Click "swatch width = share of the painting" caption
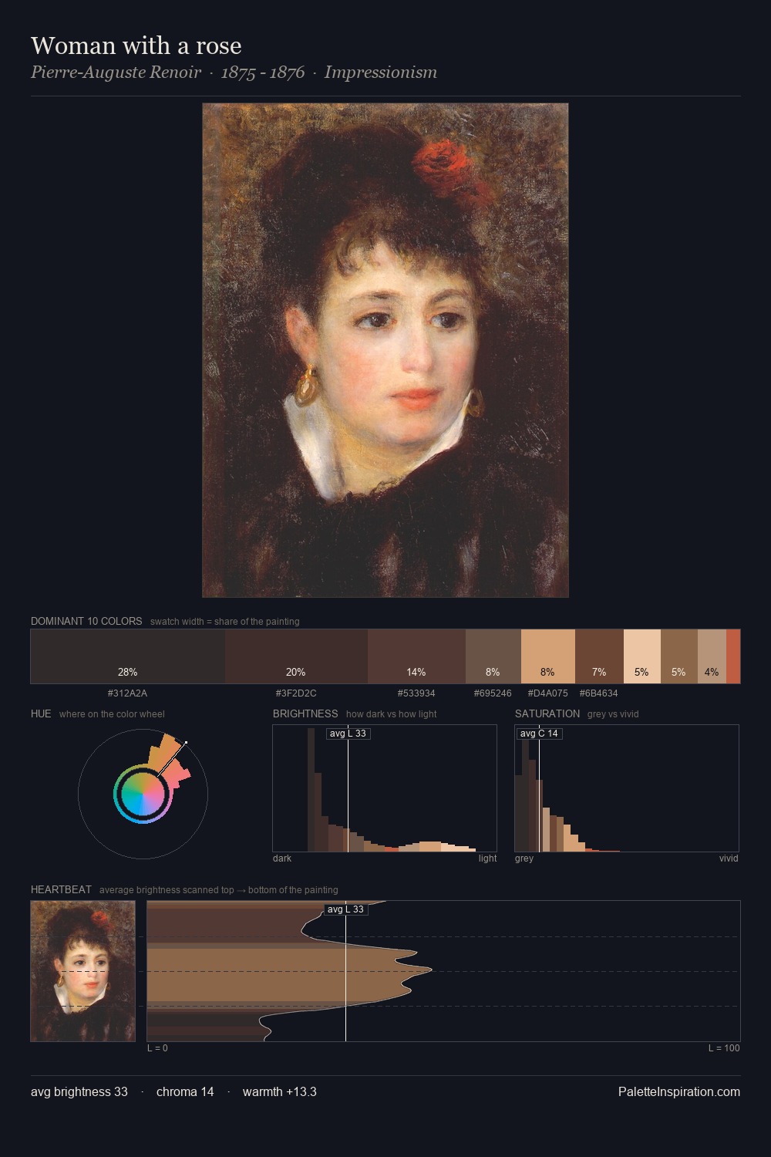Screen dimensions: 771x1157 pyautogui.click(x=225, y=621)
